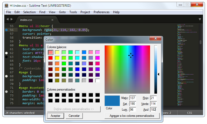
Task: Click line number 55 in the gutter
Action: 12,26
